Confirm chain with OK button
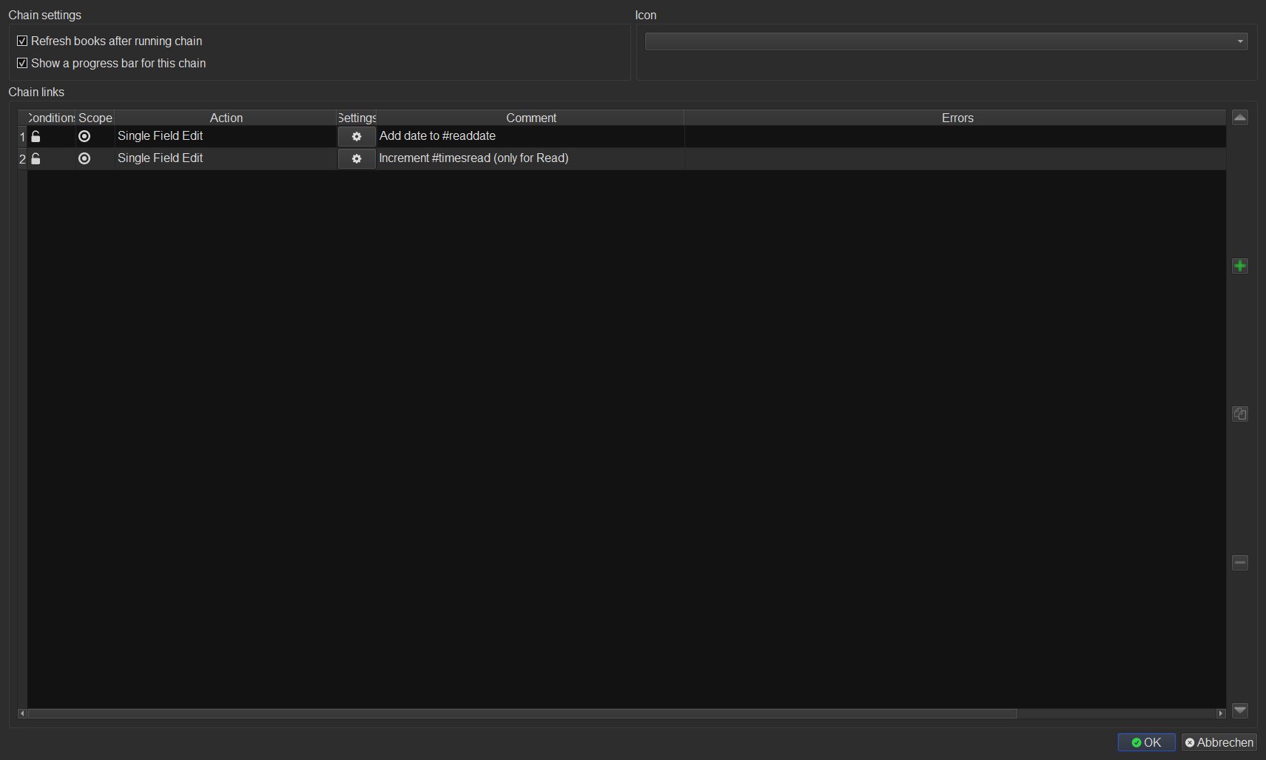Viewport: 1266px width, 760px height. pos(1146,742)
